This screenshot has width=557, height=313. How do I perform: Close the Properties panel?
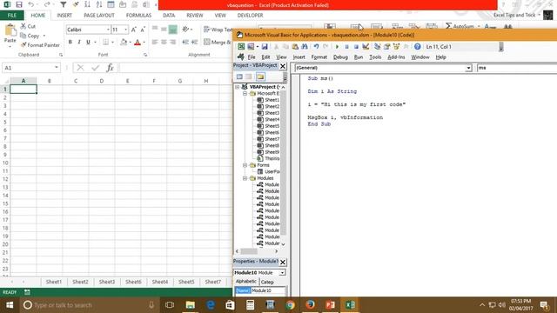tap(283, 262)
